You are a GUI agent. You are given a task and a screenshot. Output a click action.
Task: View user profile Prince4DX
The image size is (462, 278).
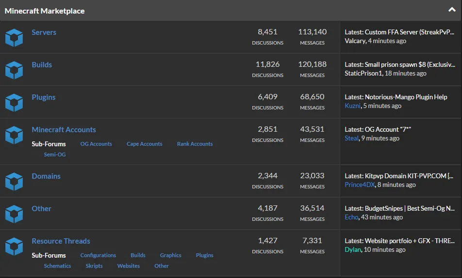tap(360, 185)
